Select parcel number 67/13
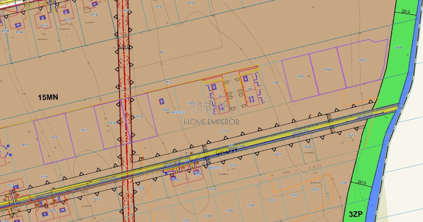 (x=67, y=20)
